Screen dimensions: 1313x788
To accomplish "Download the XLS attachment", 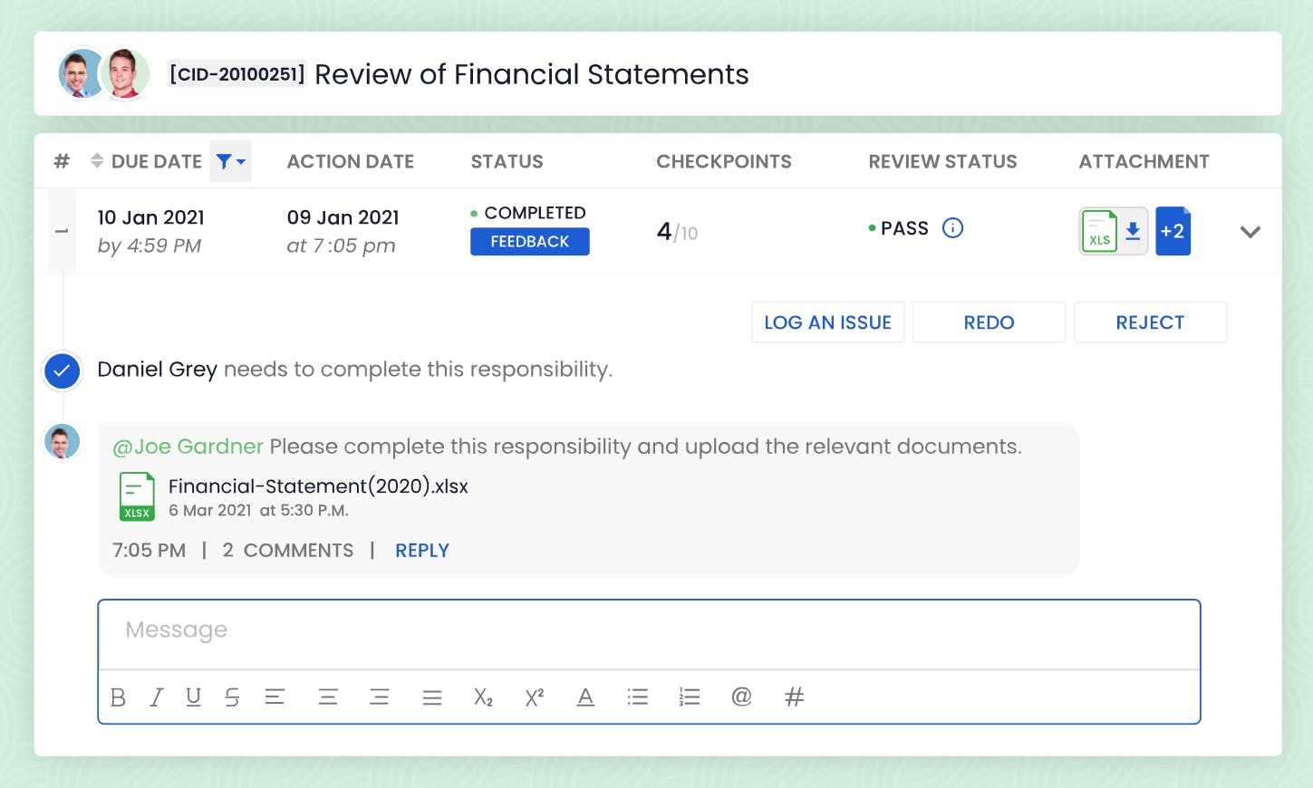I will 1133,232.
